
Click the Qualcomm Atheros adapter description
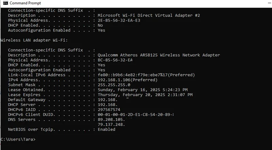tap(159, 55)
